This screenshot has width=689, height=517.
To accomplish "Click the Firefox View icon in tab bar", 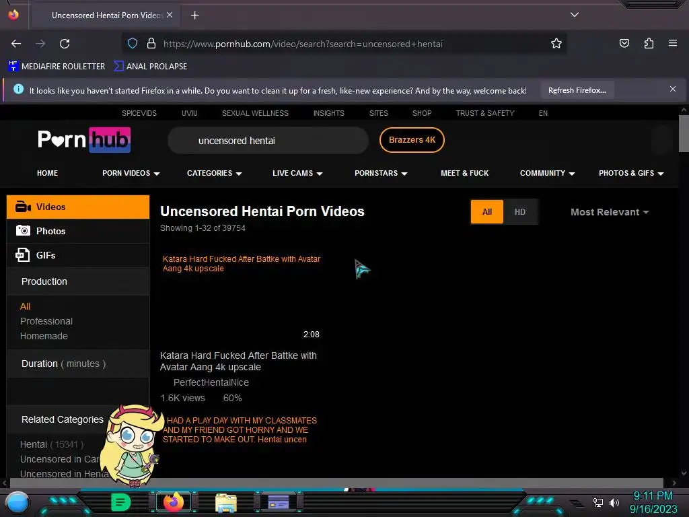I will click(x=13, y=15).
